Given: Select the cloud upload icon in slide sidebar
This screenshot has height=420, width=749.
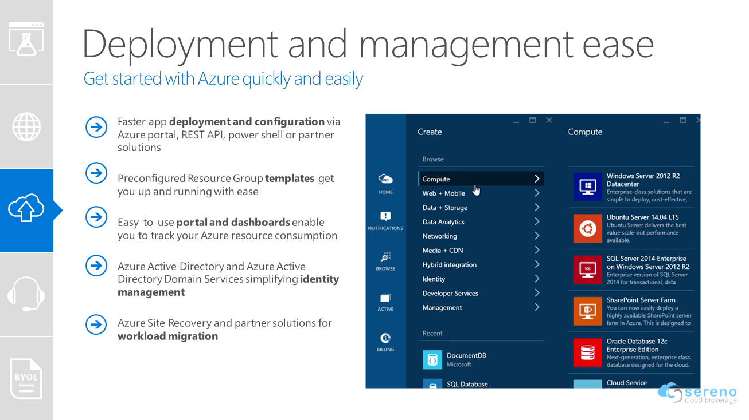Looking at the screenshot, I should pos(26,210).
